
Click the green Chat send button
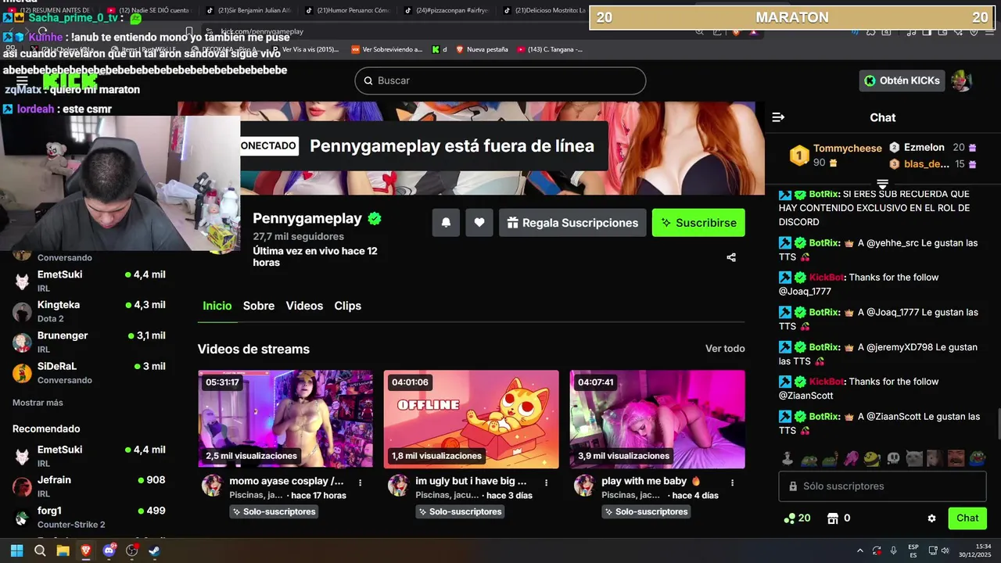(x=967, y=518)
